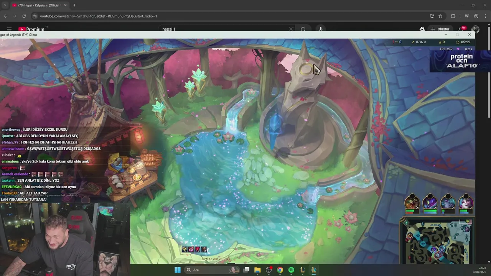View site information for youtube.com
This screenshot has height=276, width=491.
pyautogui.click(x=35, y=16)
